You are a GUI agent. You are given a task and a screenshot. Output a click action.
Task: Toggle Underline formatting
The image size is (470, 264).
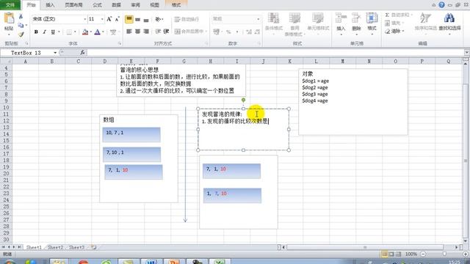(53, 32)
